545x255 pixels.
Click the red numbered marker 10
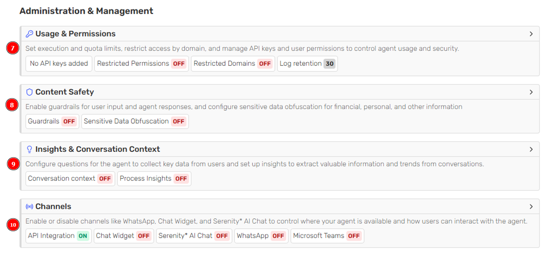point(13,225)
